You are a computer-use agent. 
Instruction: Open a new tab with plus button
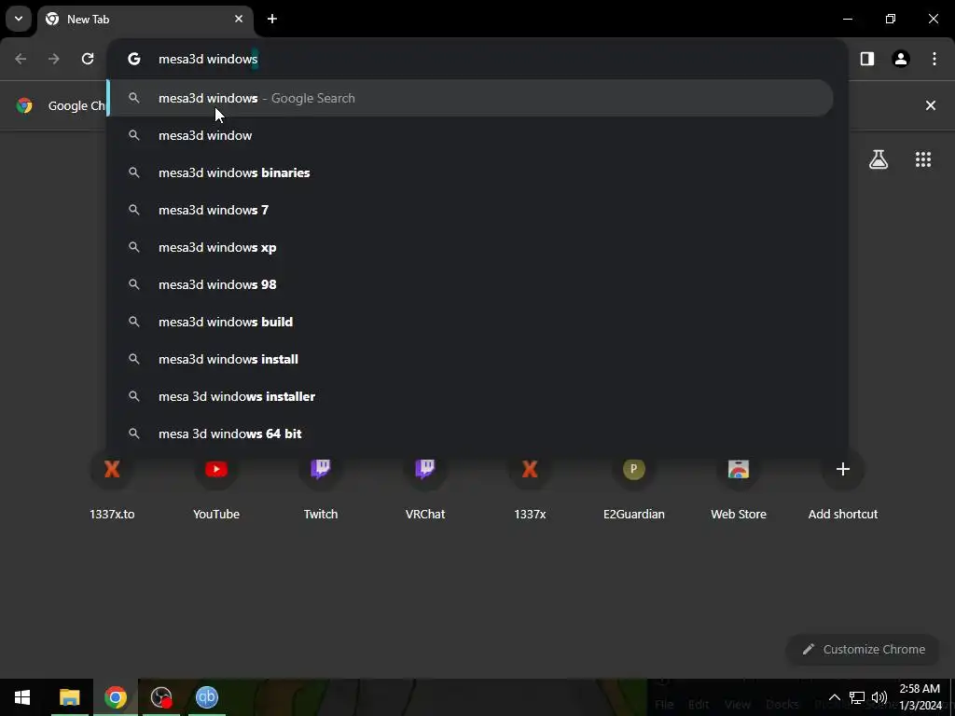272,19
